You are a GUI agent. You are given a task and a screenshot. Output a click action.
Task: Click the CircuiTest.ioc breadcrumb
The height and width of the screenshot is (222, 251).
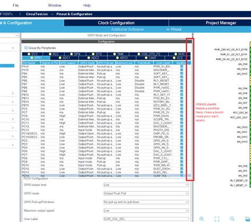[37, 14]
